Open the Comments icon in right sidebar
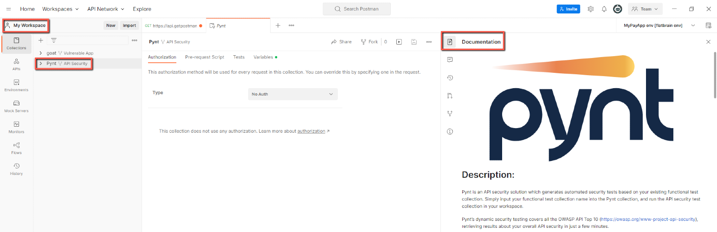This screenshot has width=717, height=232. point(450,60)
